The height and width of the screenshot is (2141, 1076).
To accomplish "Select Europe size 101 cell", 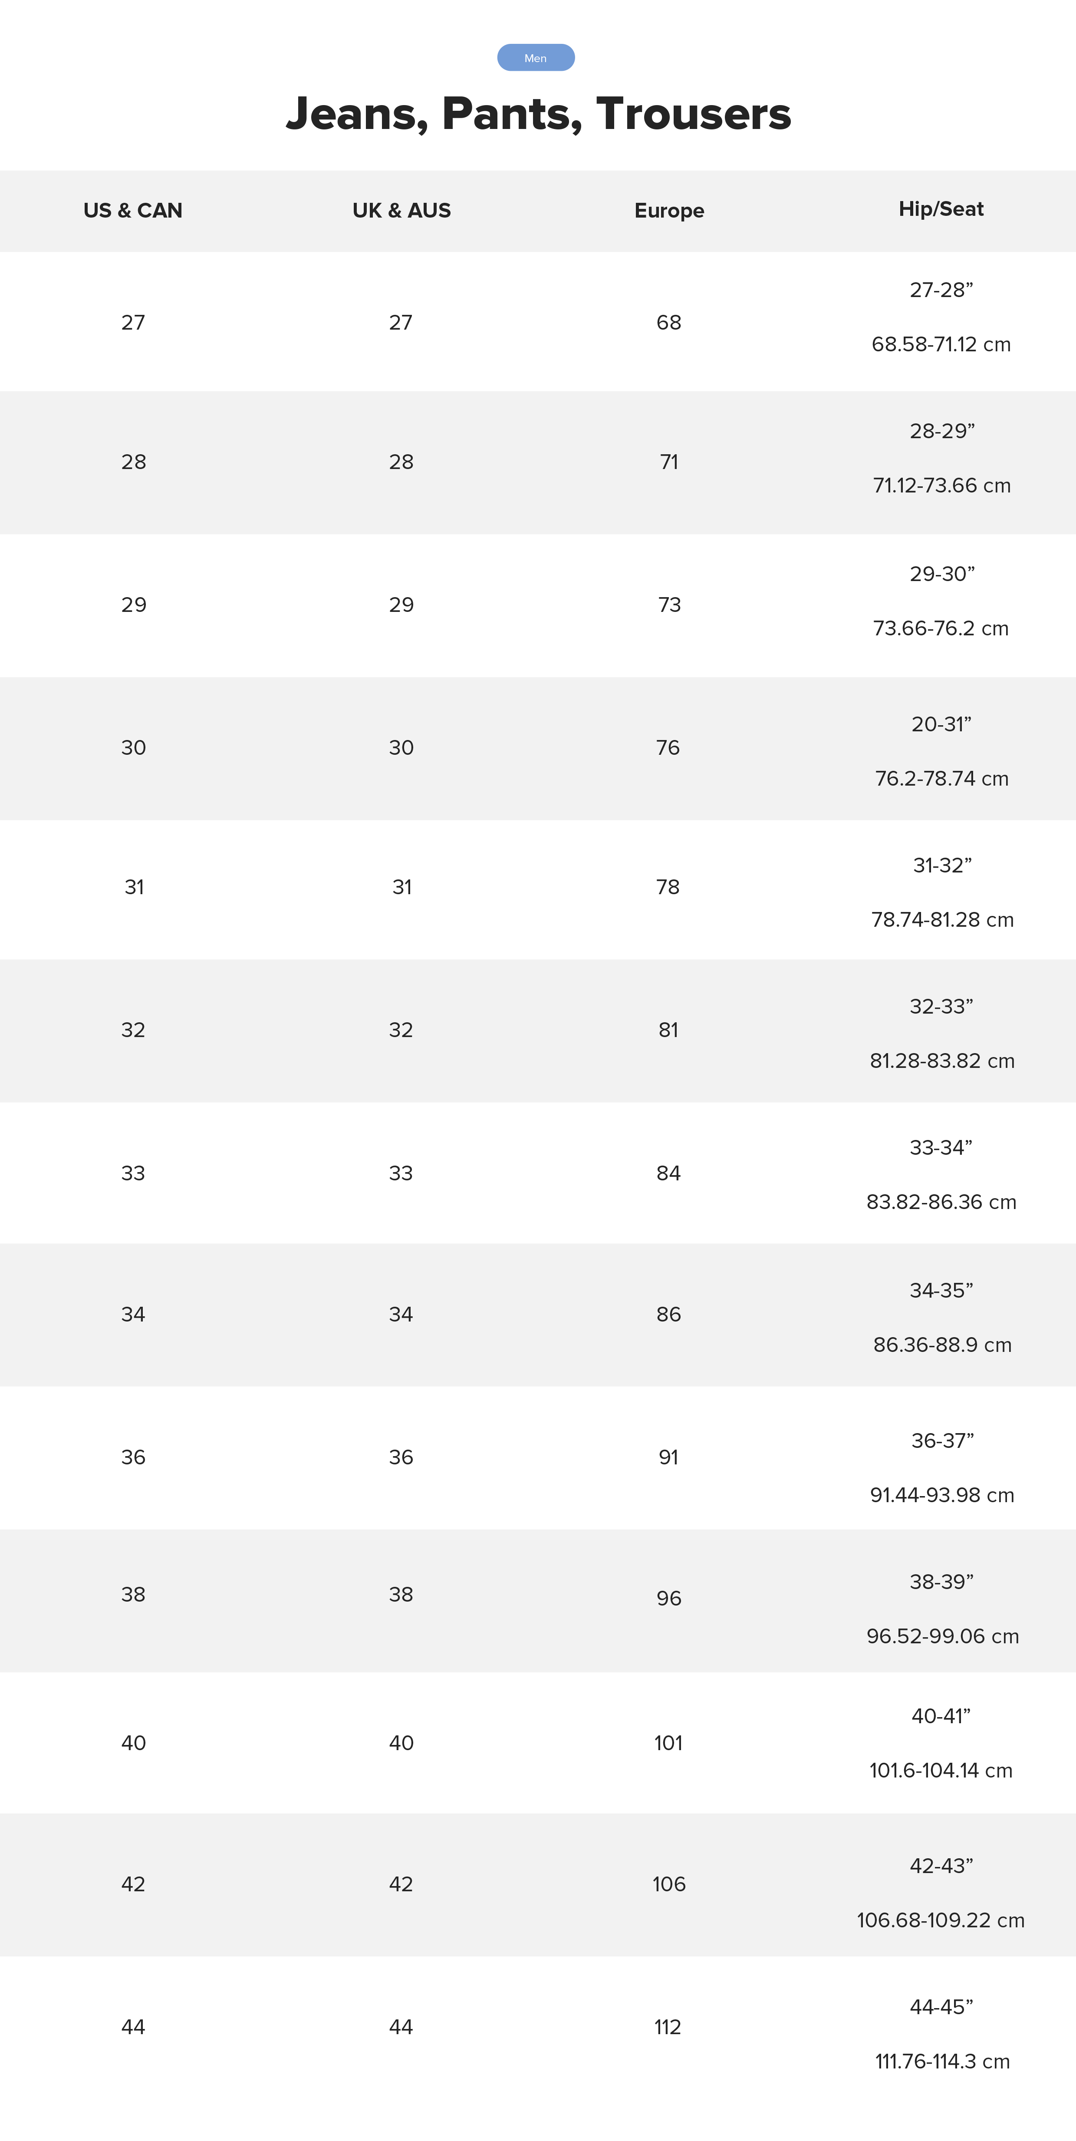I will click(668, 1743).
